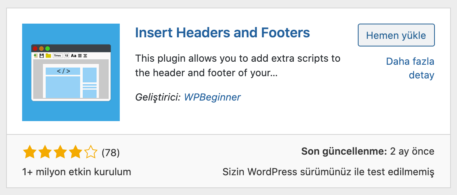The height and width of the screenshot is (195, 457).
Task: Click the red dot in plugin thumbnail
Action: tap(35, 49)
